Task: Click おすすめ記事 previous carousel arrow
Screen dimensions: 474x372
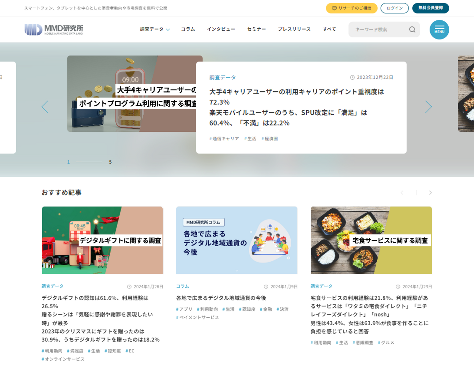Action: click(402, 193)
